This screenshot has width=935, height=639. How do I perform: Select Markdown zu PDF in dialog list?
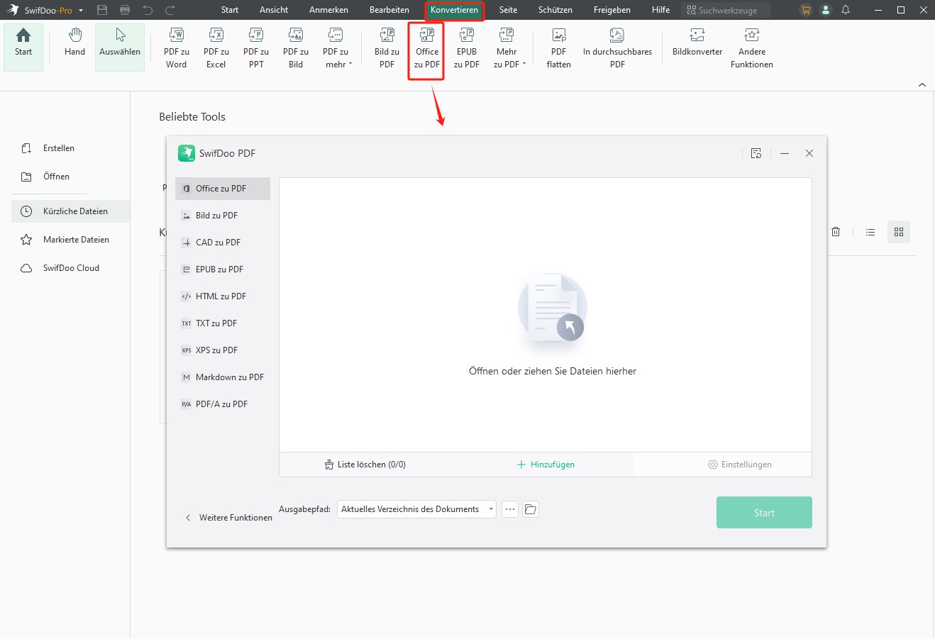point(223,377)
